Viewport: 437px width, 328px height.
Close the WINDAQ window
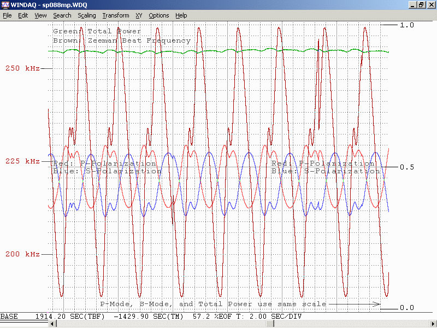click(x=430, y=5)
